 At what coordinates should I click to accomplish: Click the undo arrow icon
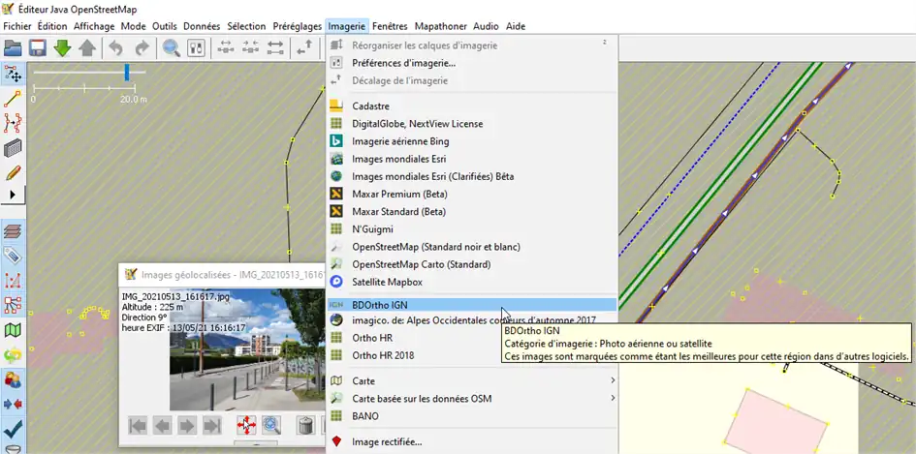(116, 47)
